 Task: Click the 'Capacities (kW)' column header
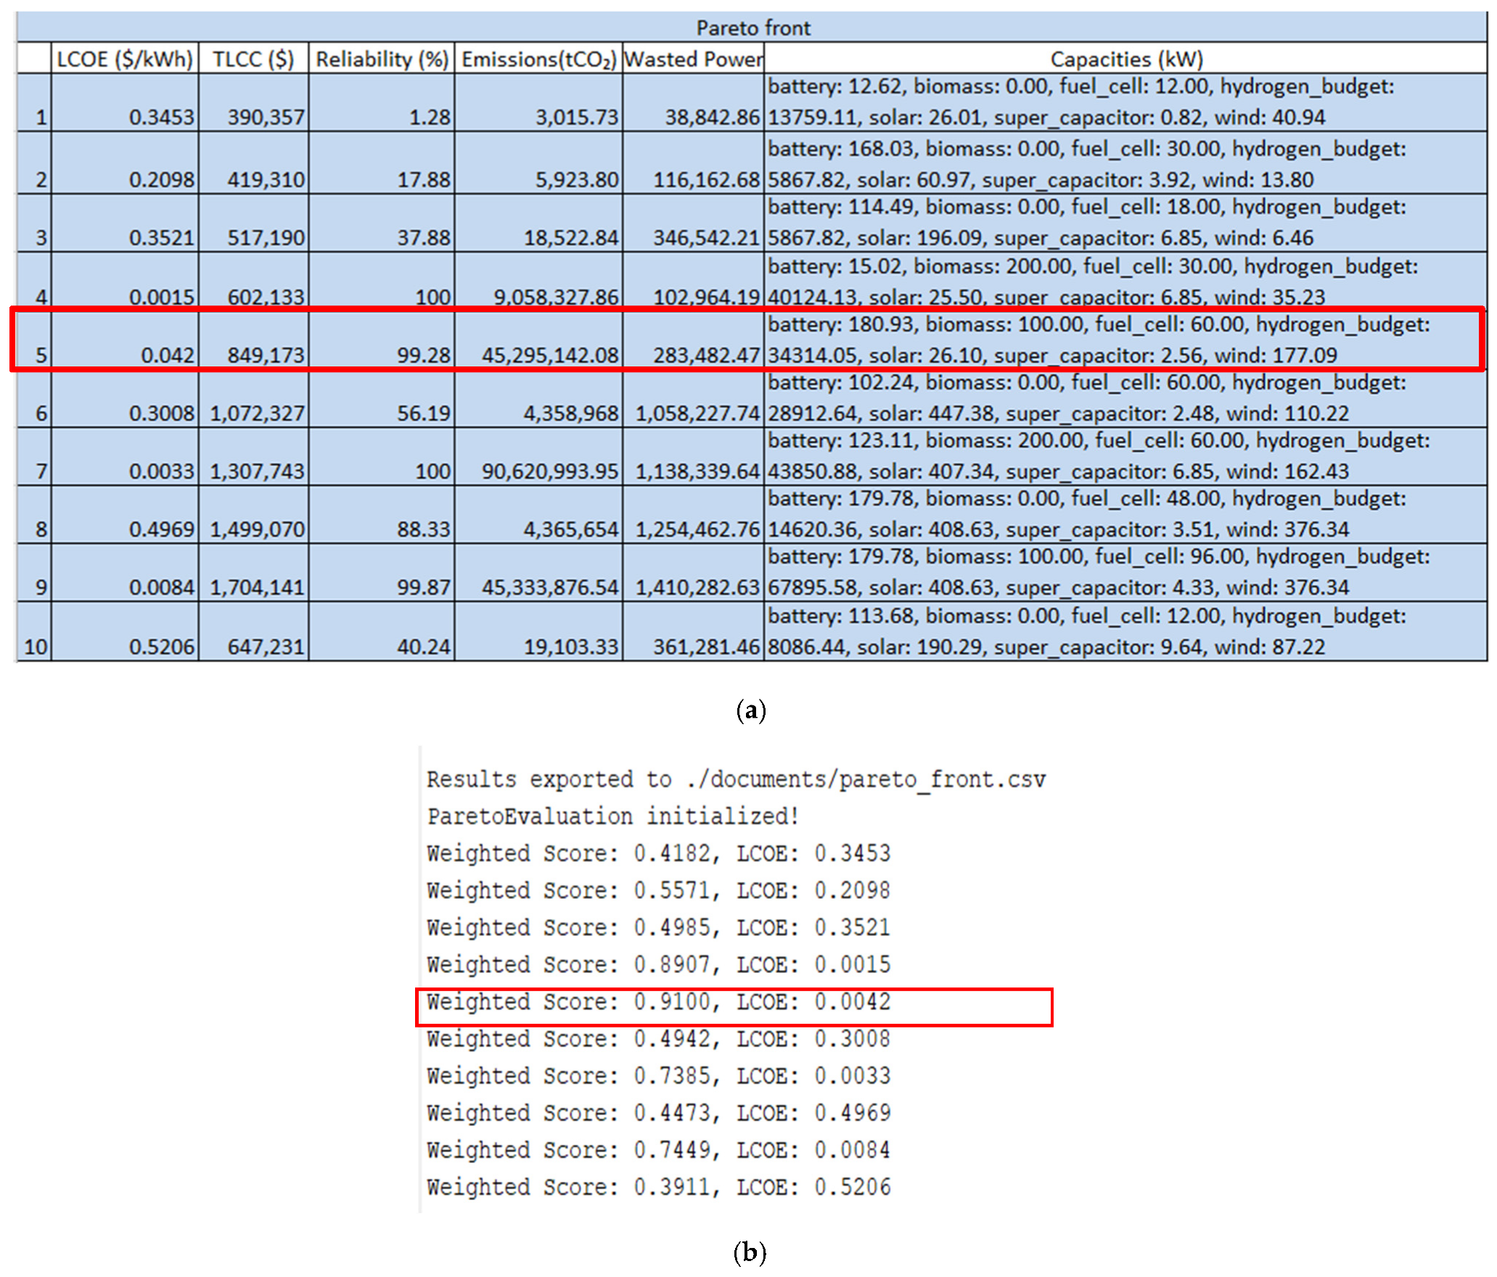(1125, 58)
